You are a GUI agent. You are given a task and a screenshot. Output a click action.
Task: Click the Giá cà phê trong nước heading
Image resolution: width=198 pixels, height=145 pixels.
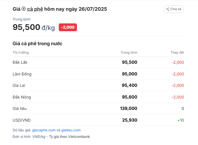tap(37, 44)
